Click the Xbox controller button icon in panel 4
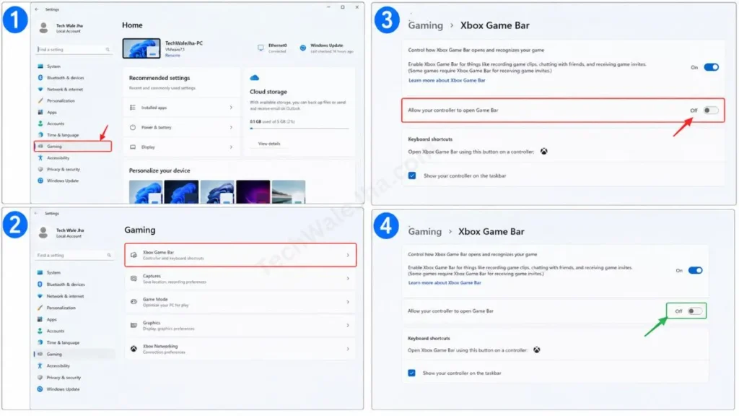The image size is (739, 416). pyautogui.click(x=537, y=350)
